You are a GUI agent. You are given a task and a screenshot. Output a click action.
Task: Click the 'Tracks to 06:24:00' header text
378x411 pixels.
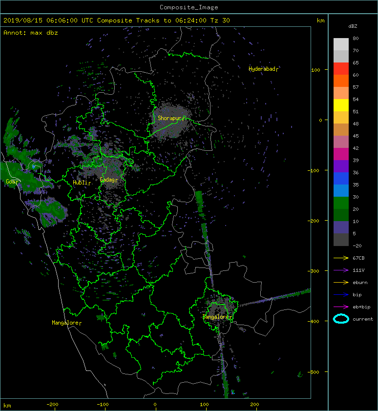pyautogui.click(x=171, y=21)
